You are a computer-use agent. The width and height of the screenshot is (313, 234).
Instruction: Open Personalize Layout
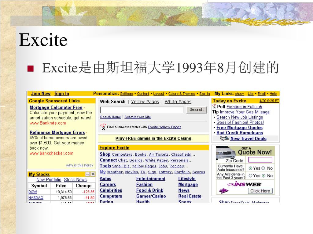point(159,94)
